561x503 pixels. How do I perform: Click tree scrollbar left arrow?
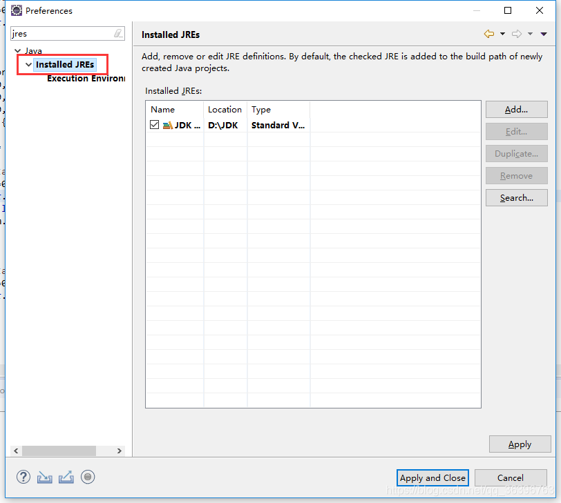pos(16,451)
